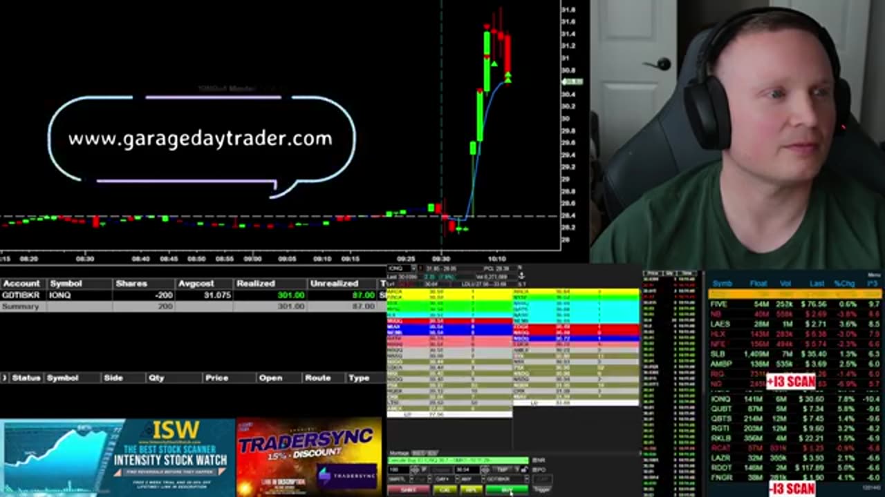Select LAES row in scanner
885x497 pixels.
click(x=795, y=324)
